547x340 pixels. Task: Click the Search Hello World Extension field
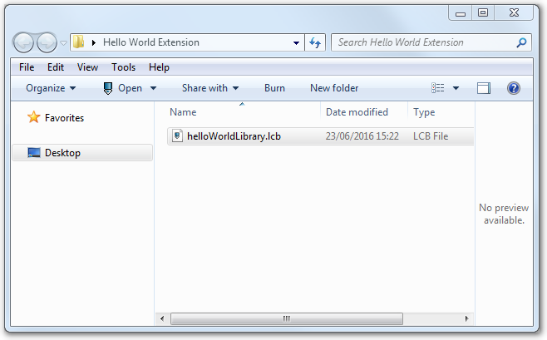click(422, 42)
